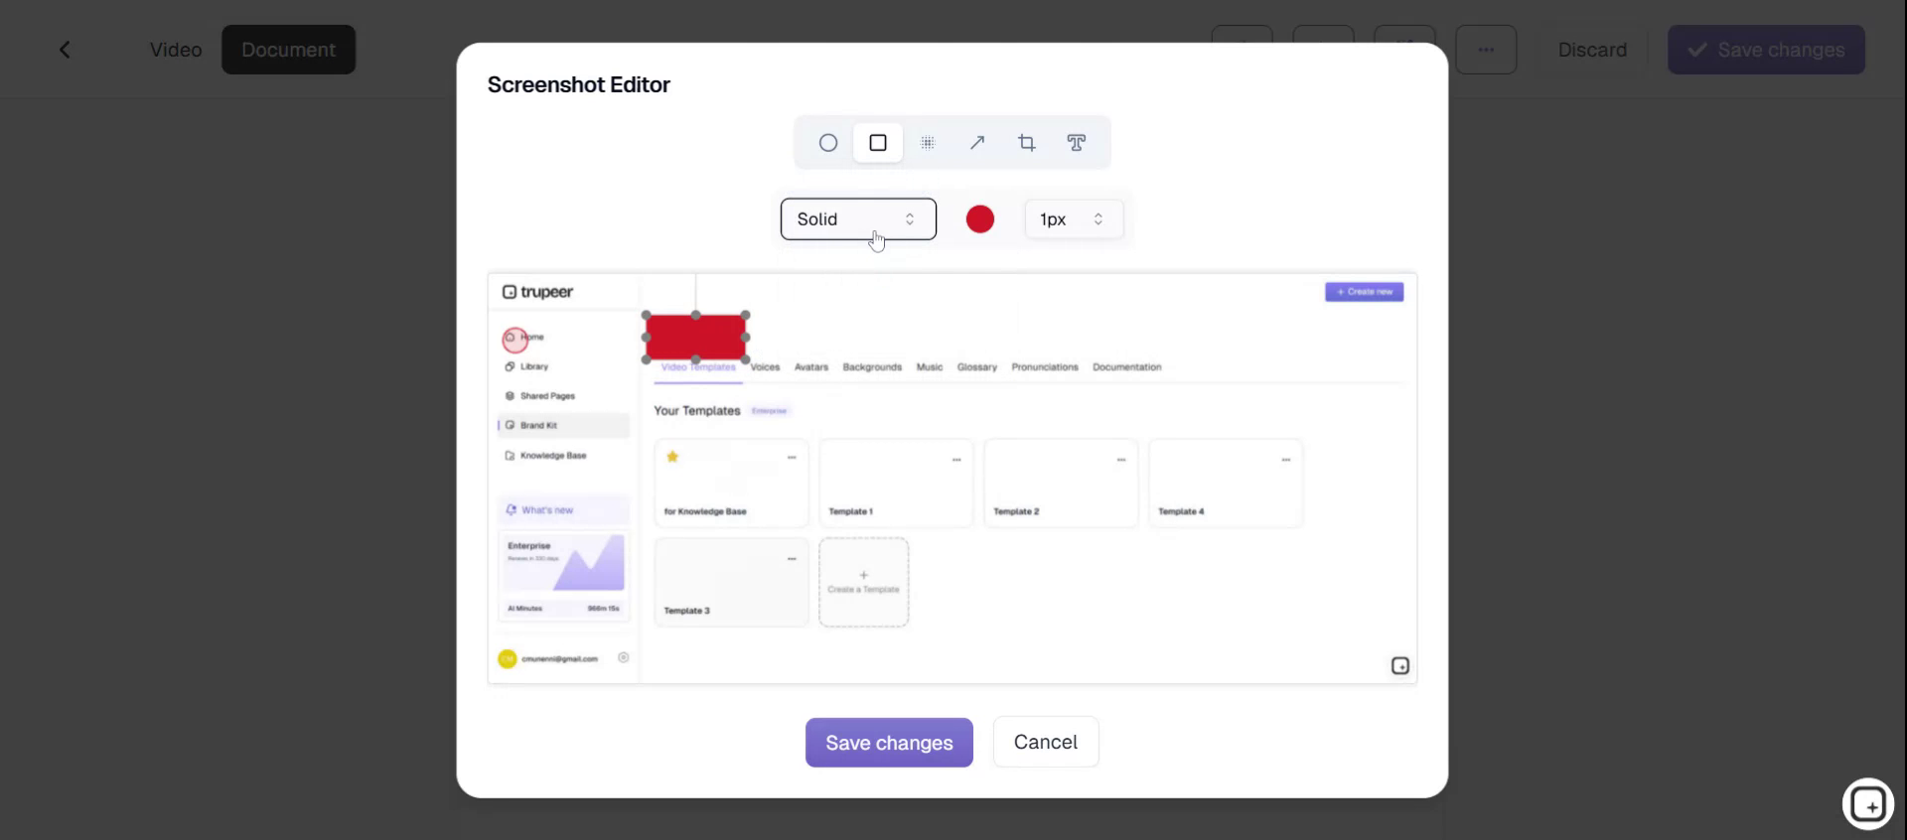Open the Solid fill style dropdown
Viewport: 1907px width, 840px height.
(x=858, y=219)
